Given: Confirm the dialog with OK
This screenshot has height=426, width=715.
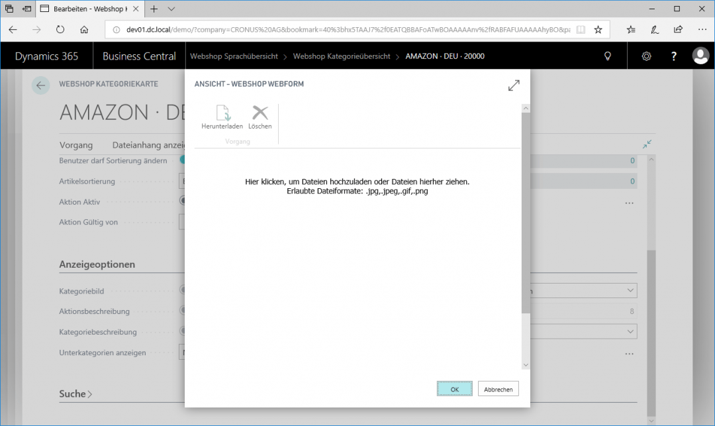Looking at the screenshot, I should tap(455, 389).
